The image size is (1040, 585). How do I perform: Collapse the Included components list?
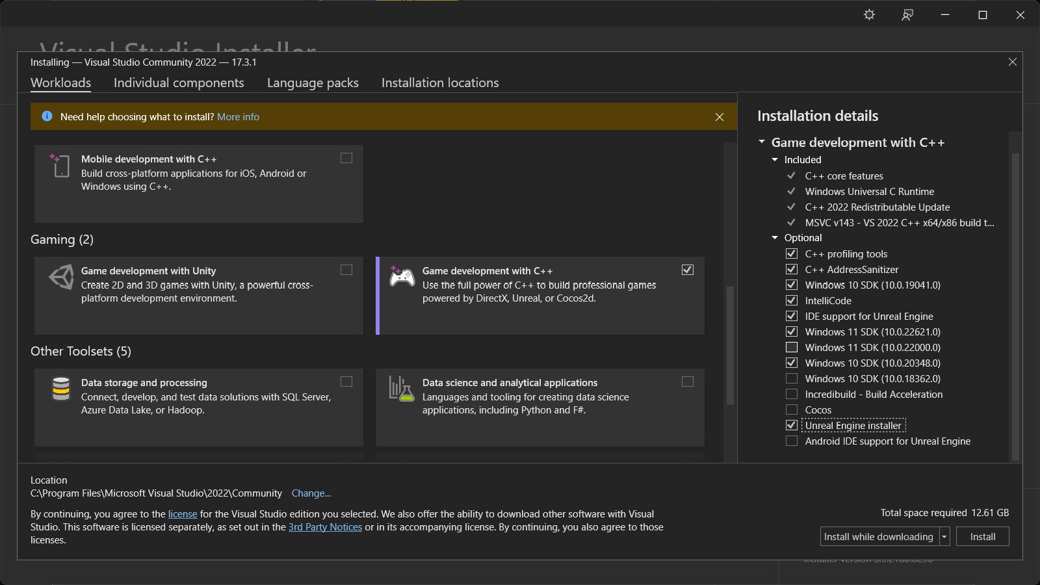[775, 160]
